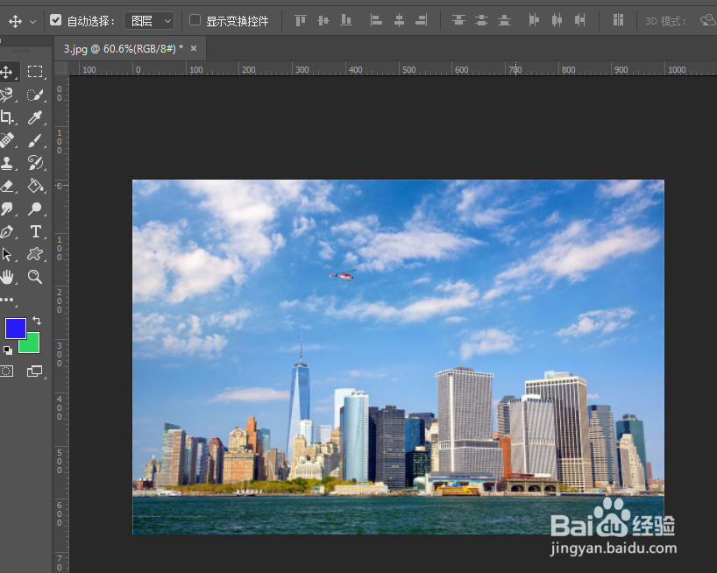Select the Dodge tool
This screenshot has width=717, height=573.
35,209
